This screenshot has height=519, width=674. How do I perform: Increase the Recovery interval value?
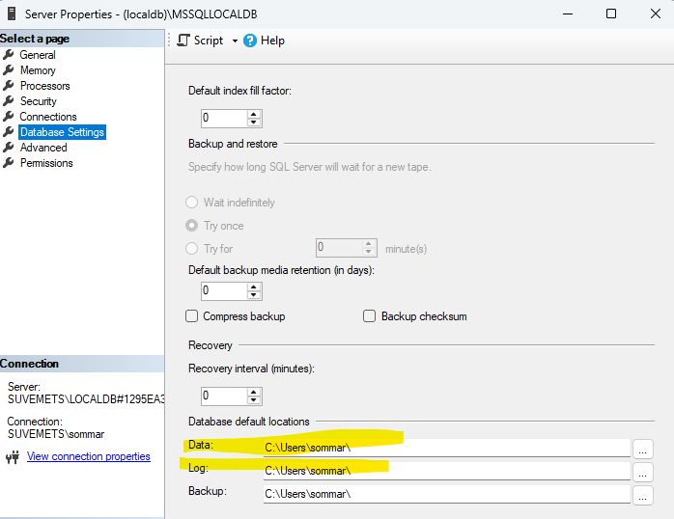click(x=254, y=392)
